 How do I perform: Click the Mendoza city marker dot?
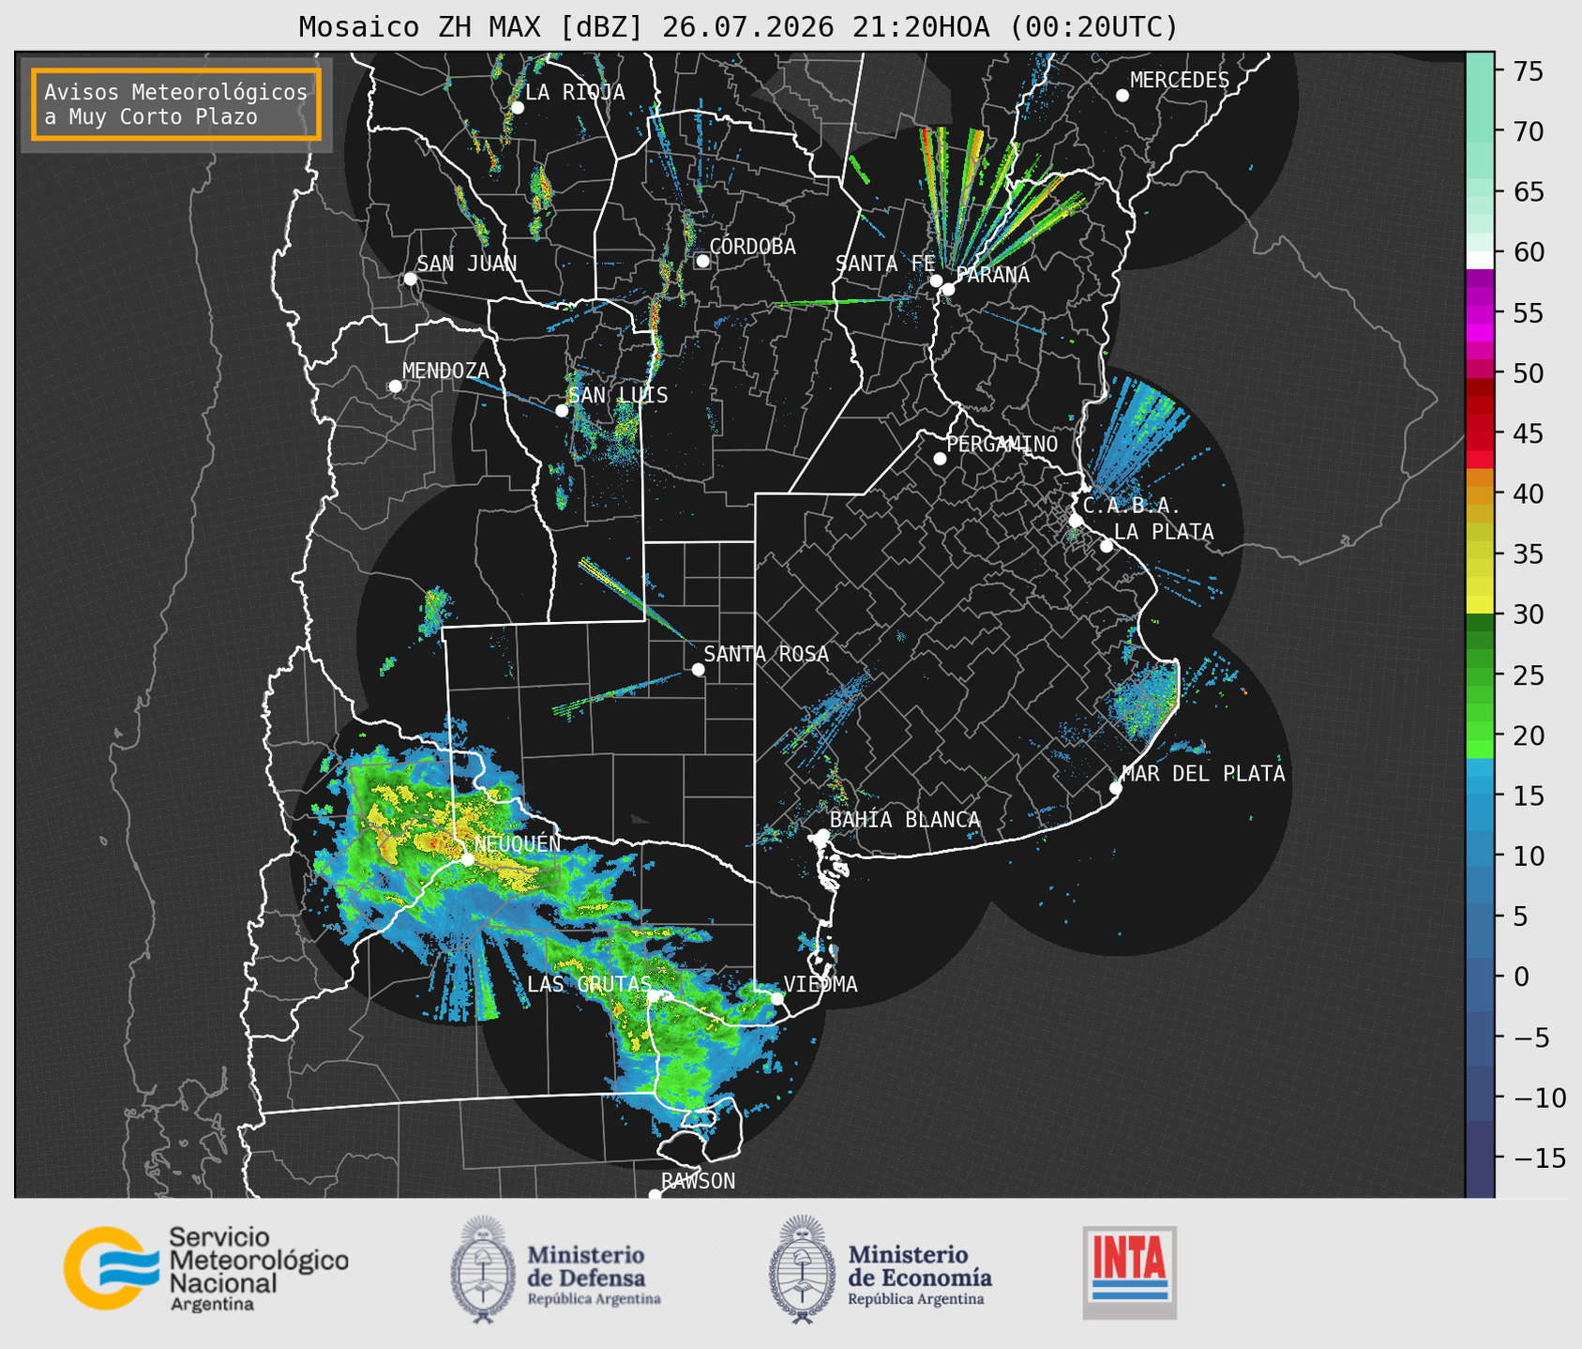[x=395, y=387]
